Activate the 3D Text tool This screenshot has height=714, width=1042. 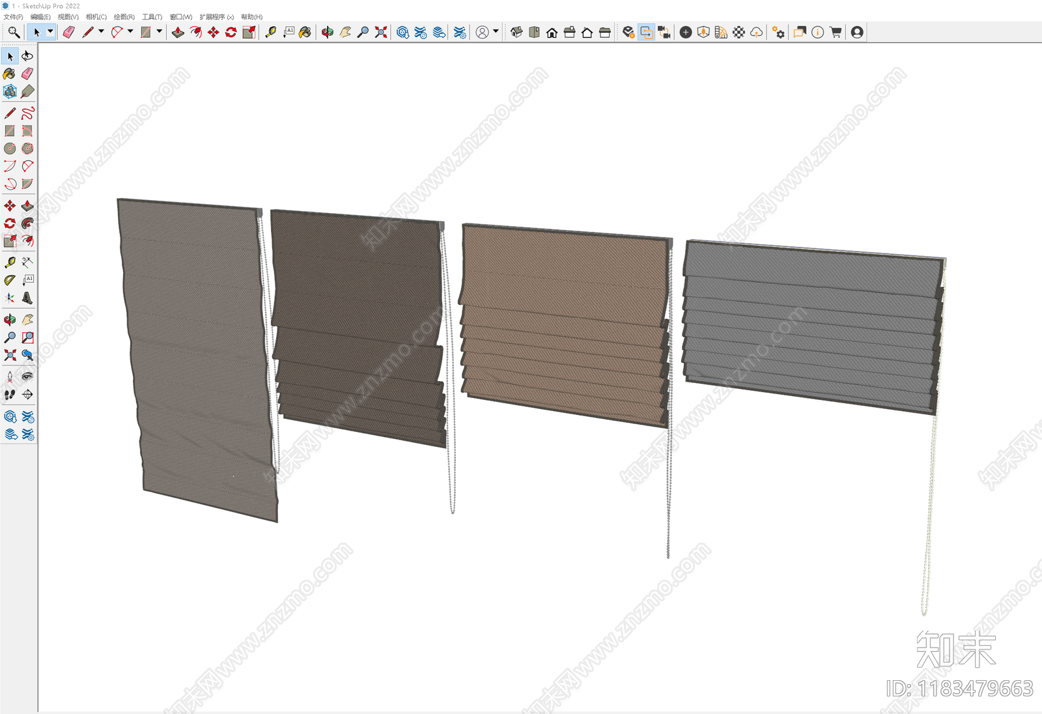27,298
